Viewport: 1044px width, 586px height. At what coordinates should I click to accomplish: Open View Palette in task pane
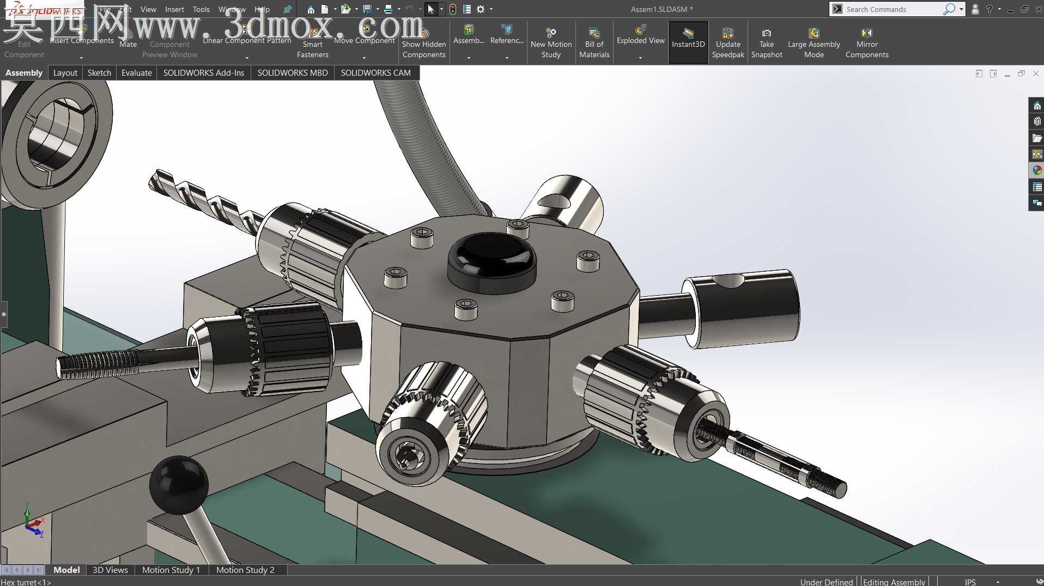tap(1037, 155)
